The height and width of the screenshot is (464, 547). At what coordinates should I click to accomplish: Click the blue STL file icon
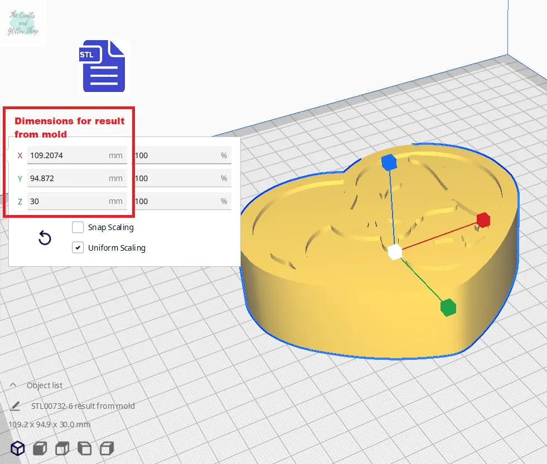104,66
